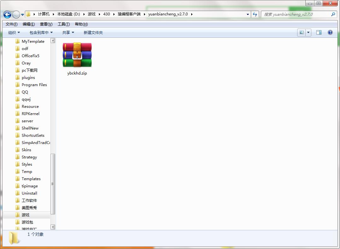Click the tree pane scrollbar thumb
Image resolution: width=340 pixels, height=249 pixels.
pyautogui.click(x=53, y=184)
